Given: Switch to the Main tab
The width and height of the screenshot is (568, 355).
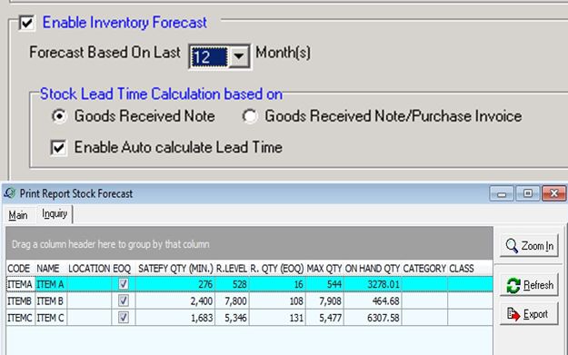Looking at the screenshot, I should coord(18,215).
